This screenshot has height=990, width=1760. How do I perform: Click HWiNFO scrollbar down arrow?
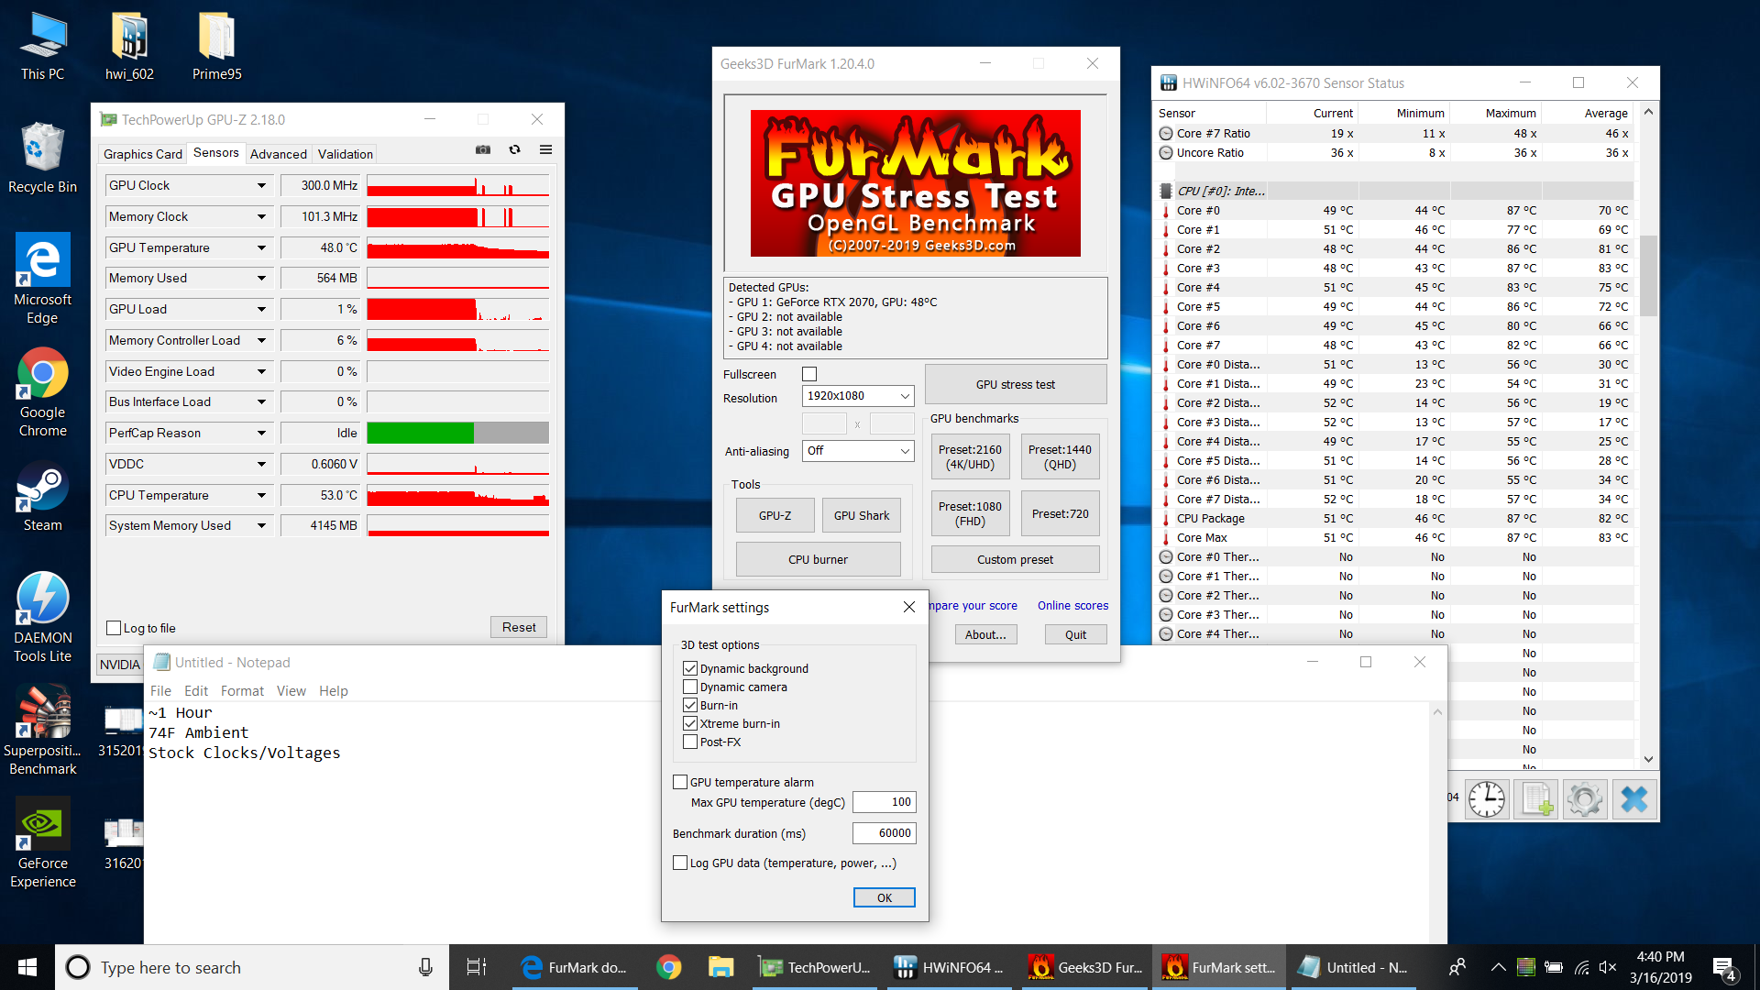point(1648,759)
